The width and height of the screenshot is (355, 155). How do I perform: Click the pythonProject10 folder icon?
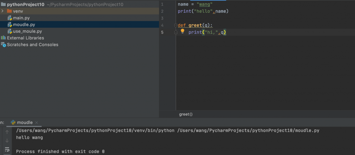(3, 4)
